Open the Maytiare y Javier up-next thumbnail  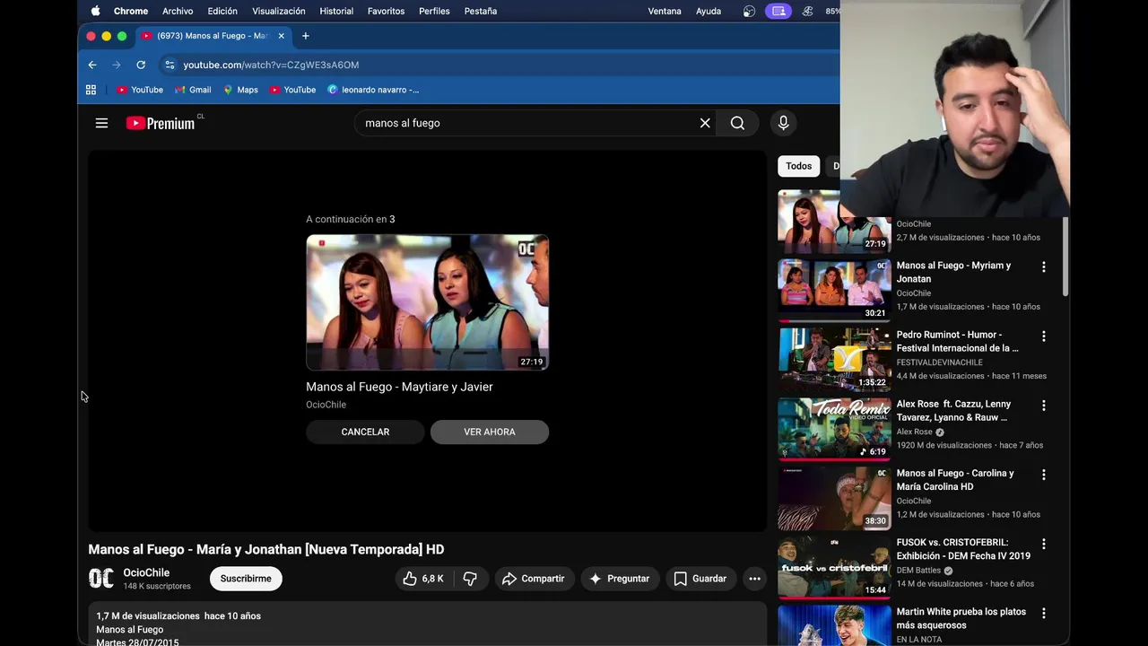click(427, 302)
